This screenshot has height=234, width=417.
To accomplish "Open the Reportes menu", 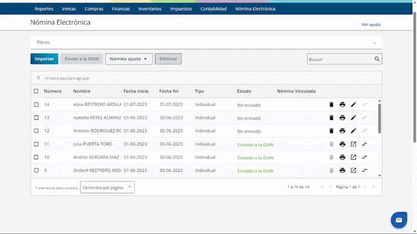I will [x=44, y=9].
